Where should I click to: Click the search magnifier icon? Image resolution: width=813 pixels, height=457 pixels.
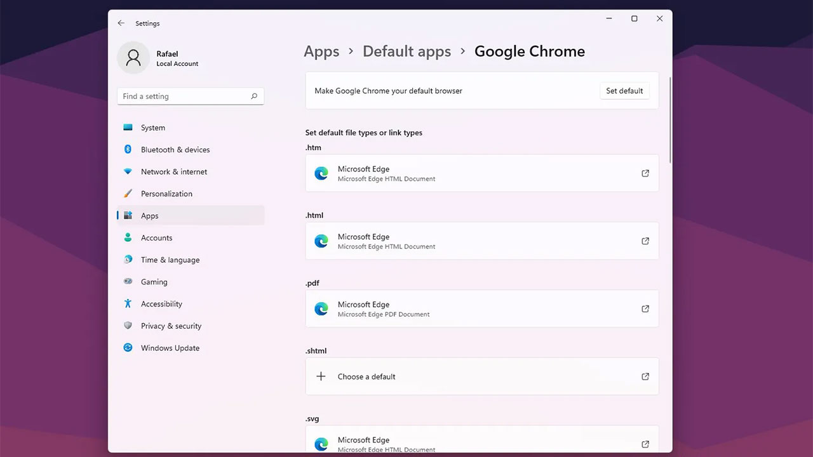click(254, 96)
